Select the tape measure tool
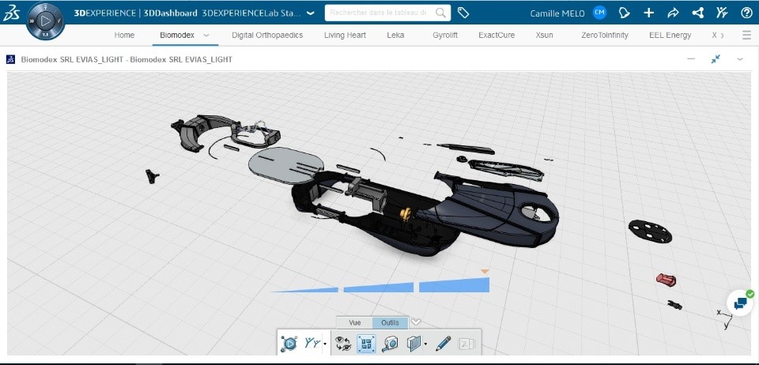Image resolution: width=759 pixels, height=365 pixels. pyautogui.click(x=390, y=343)
